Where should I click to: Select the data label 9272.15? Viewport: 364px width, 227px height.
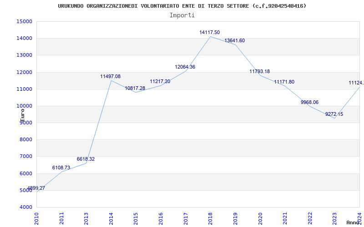(x=334, y=114)
